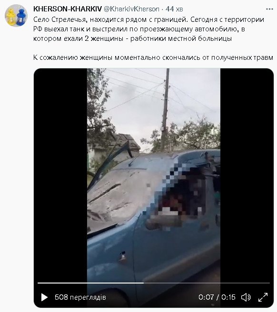This screenshot has width=277, height=312.
Task: Click the video frame showing the blue car
Action: 154,175
